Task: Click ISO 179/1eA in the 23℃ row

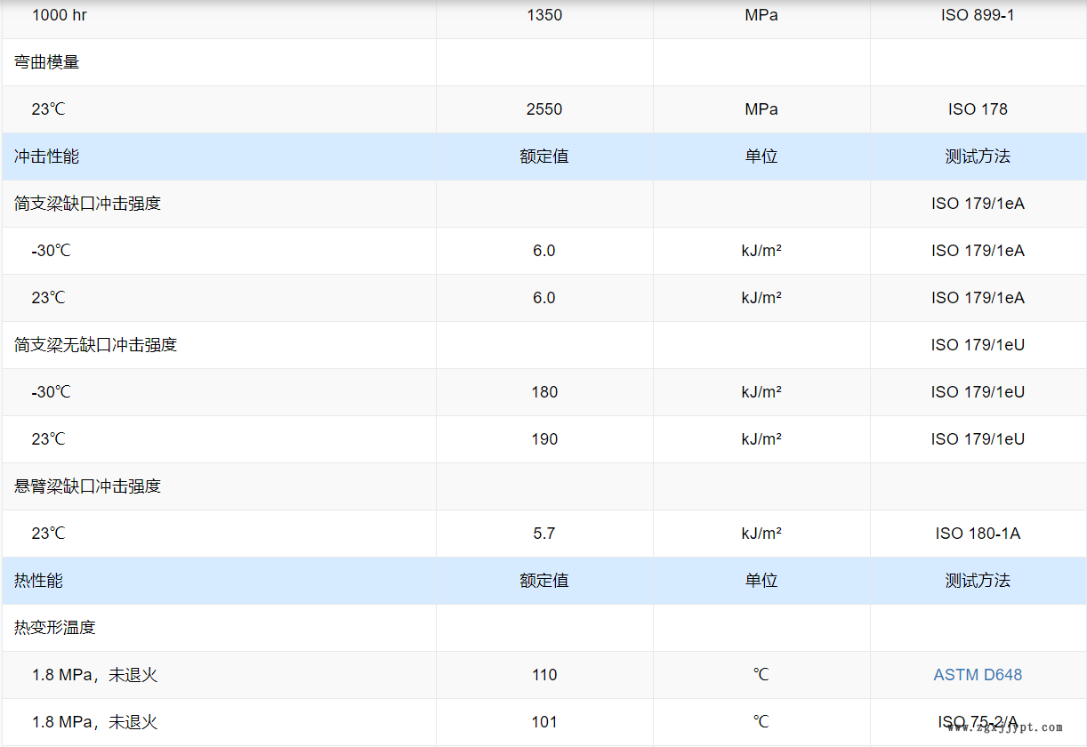Action: coord(978,298)
